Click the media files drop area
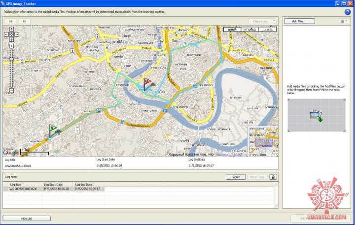 [317, 115]
